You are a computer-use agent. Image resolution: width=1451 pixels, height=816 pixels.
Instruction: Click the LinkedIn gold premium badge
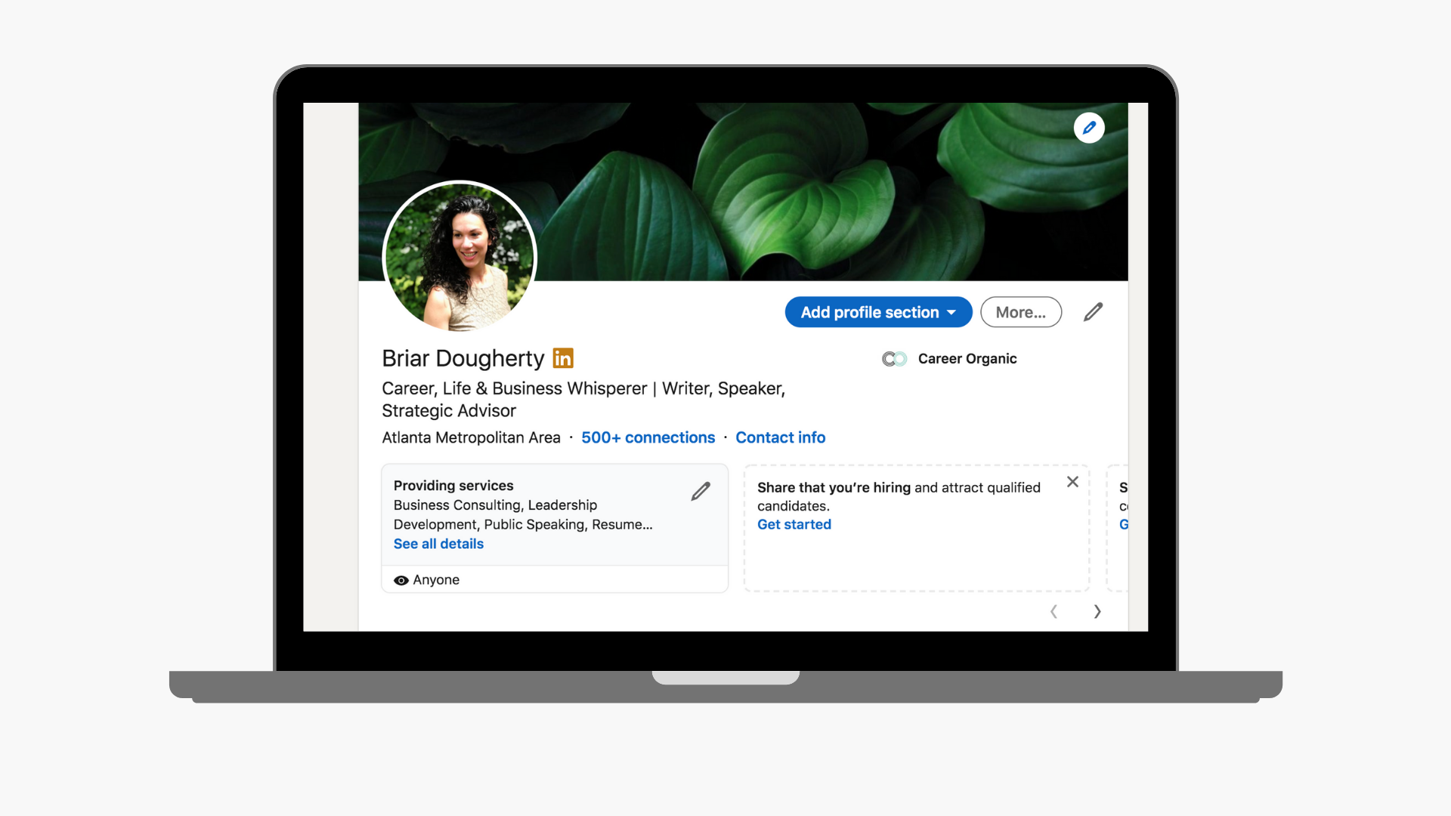click(563, 358)
